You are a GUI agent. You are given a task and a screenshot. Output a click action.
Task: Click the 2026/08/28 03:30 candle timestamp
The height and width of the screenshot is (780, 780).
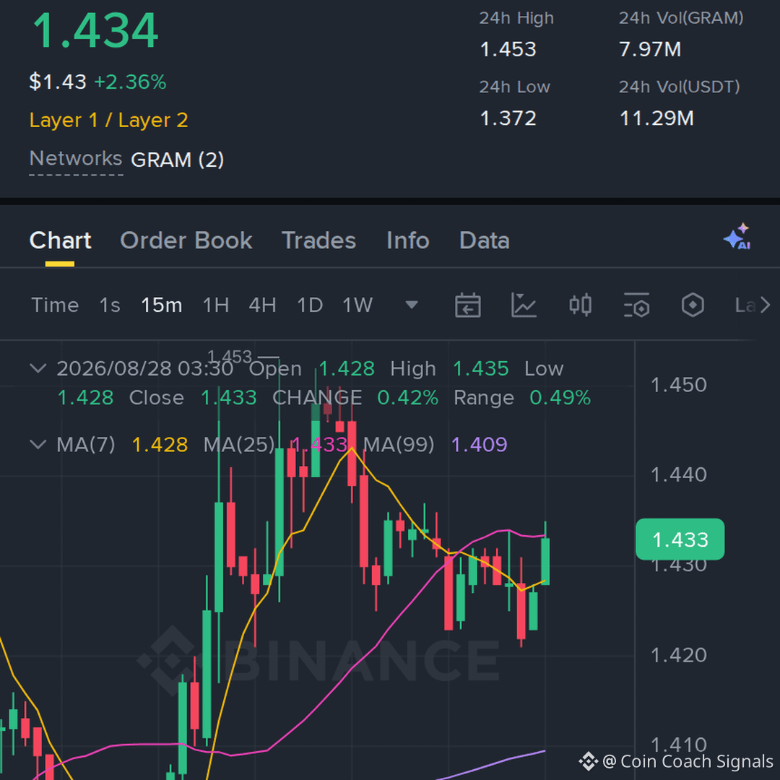pyautogui.click(x=144, y=368)
